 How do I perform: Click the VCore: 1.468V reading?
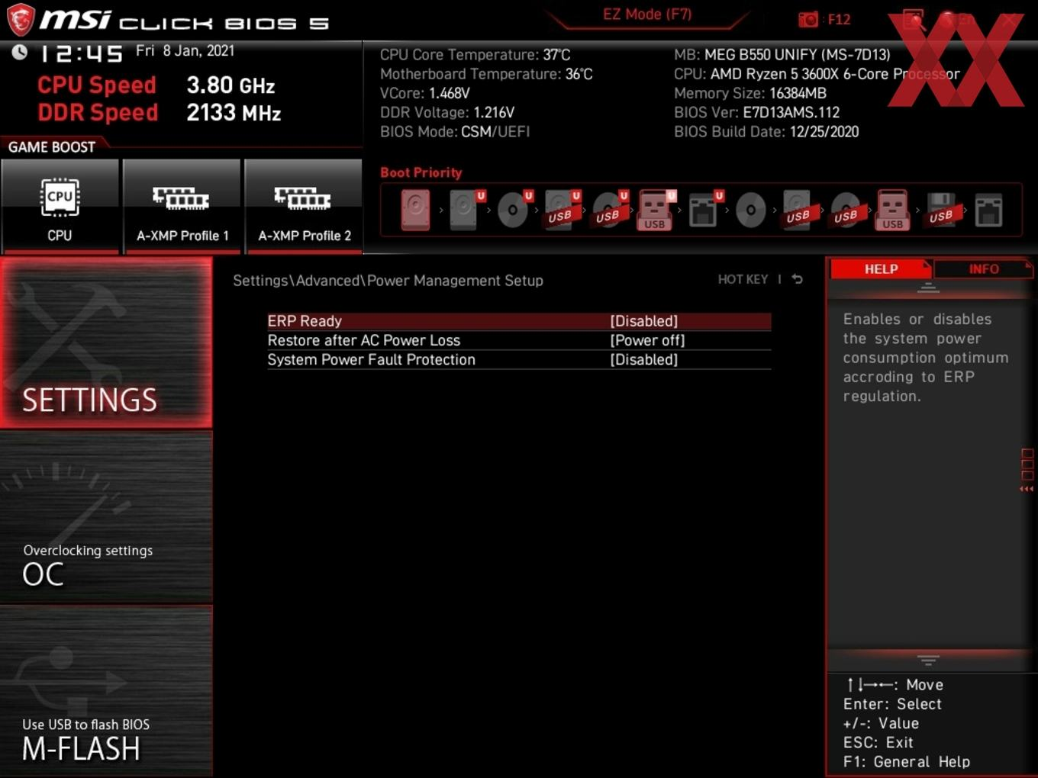425,93
